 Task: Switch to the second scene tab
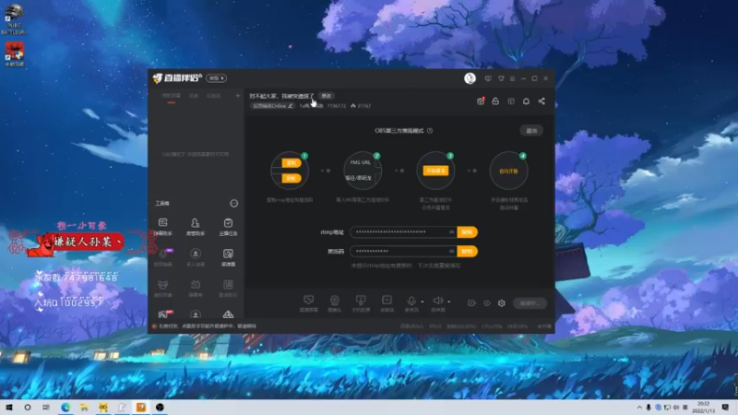click(x=194, y=96)
